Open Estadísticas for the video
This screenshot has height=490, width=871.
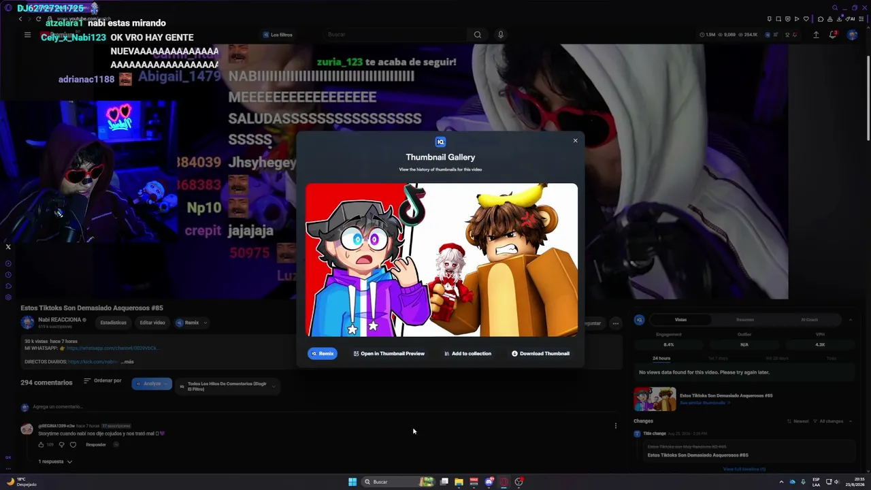click(113, 323)
